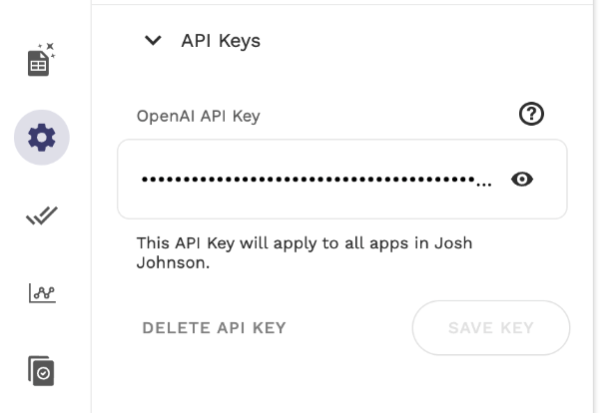This screenshot has width=614, height=417.
Task: Click the trailing ellipsis of masked key
Action: click(x=484, y=185)
